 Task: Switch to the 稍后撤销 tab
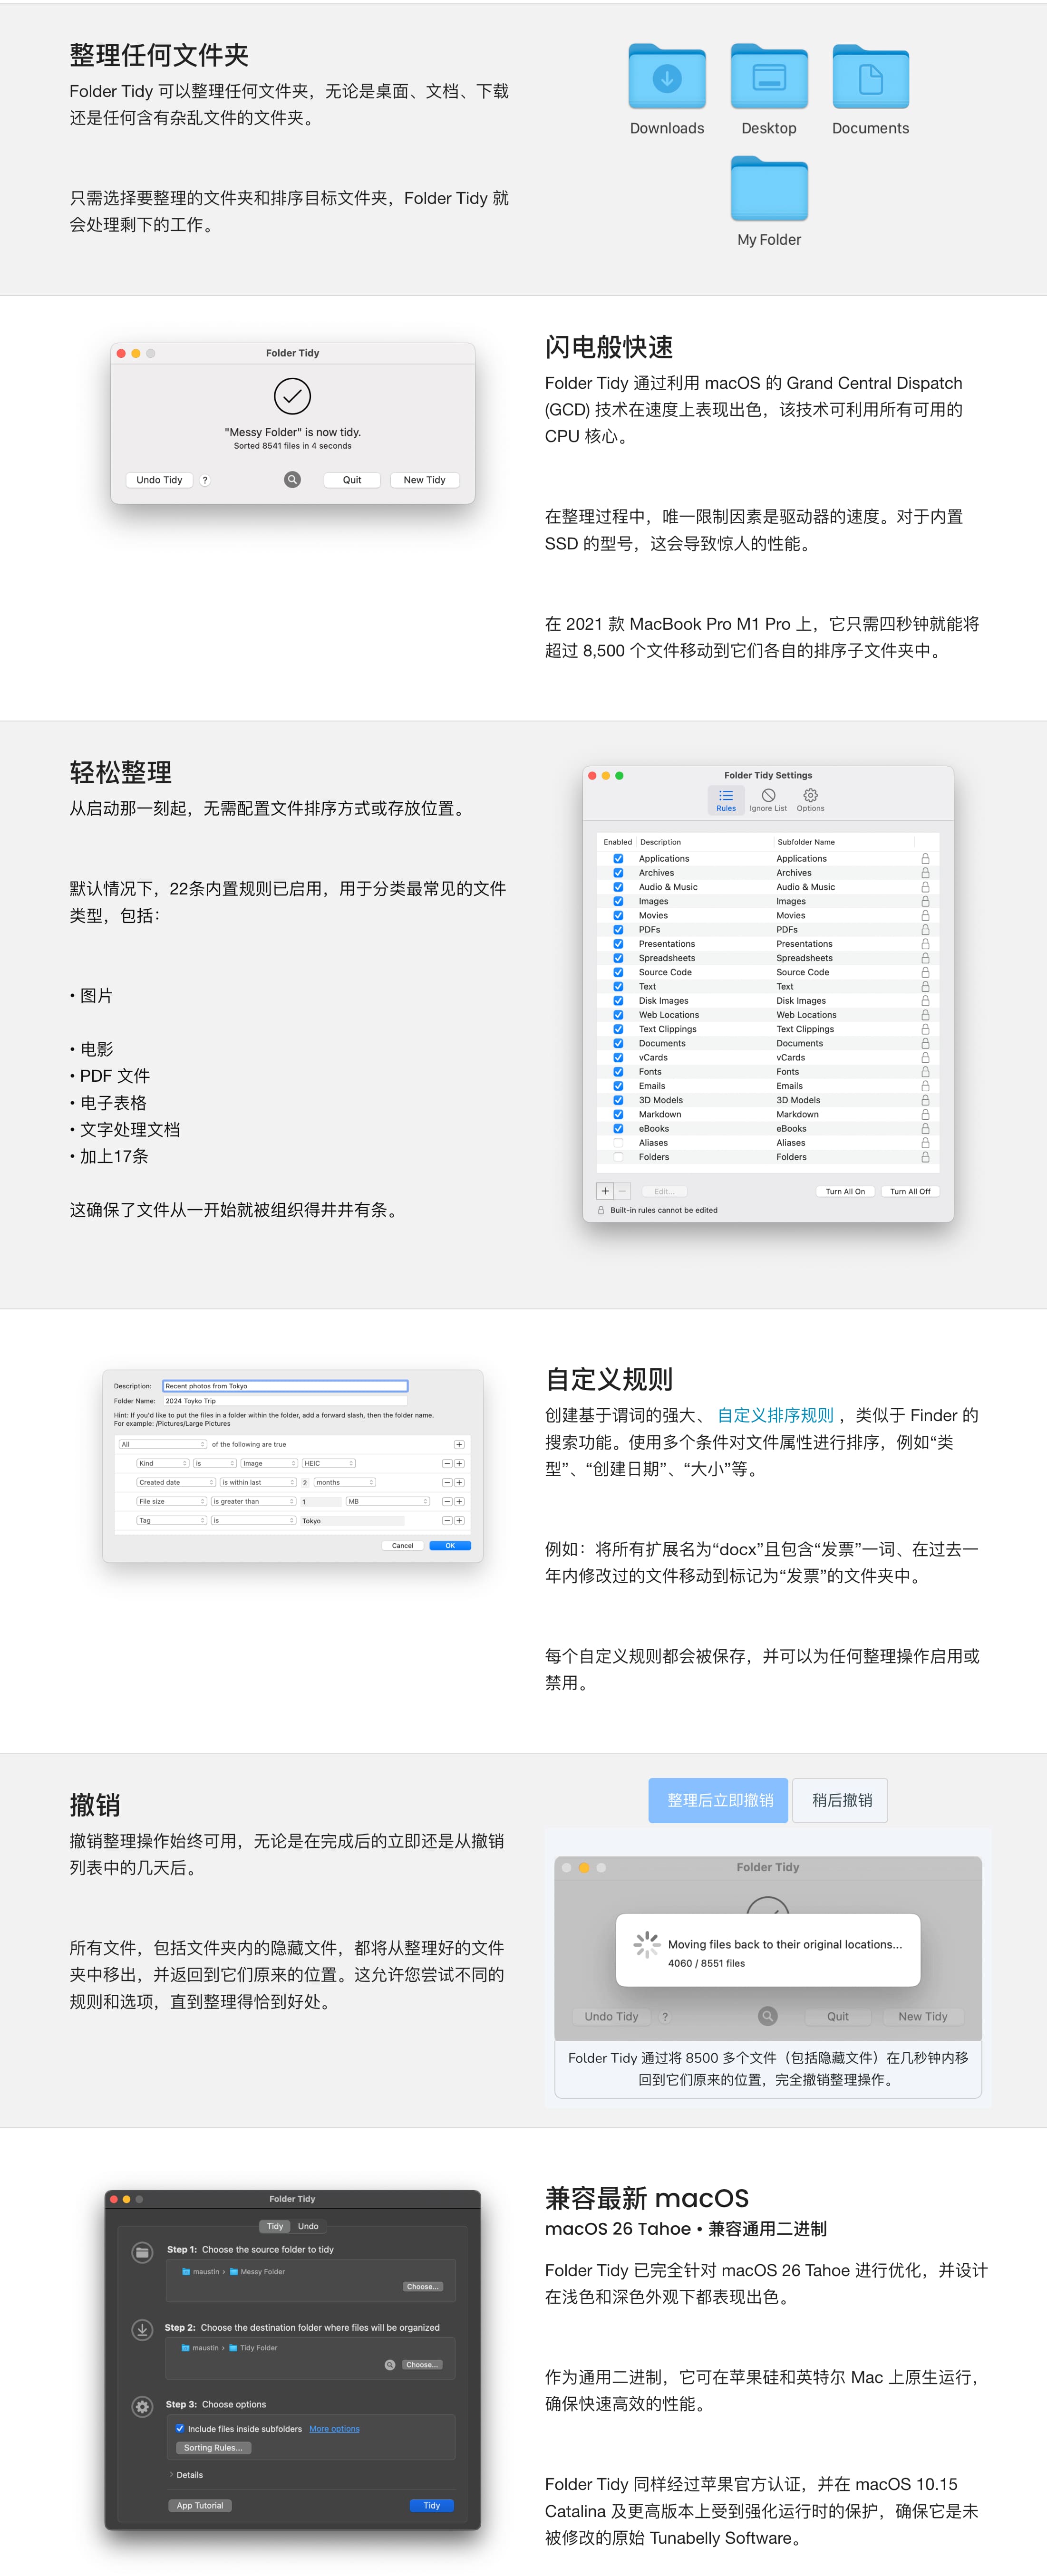point(841,1800)
